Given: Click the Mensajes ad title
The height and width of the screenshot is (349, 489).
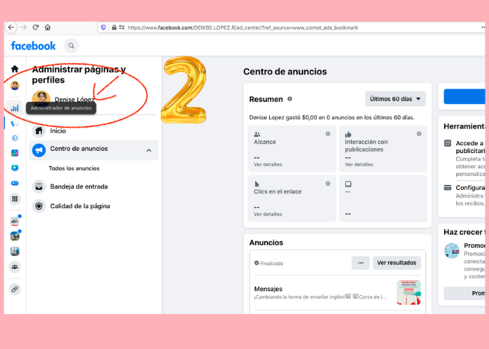Looking at the screenshot, I should click(x=268, y=289).
